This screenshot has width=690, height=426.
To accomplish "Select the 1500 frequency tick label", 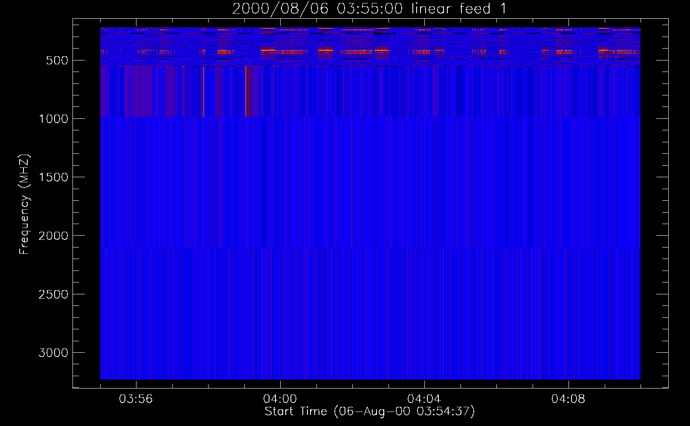I will [x=53, y=177].
